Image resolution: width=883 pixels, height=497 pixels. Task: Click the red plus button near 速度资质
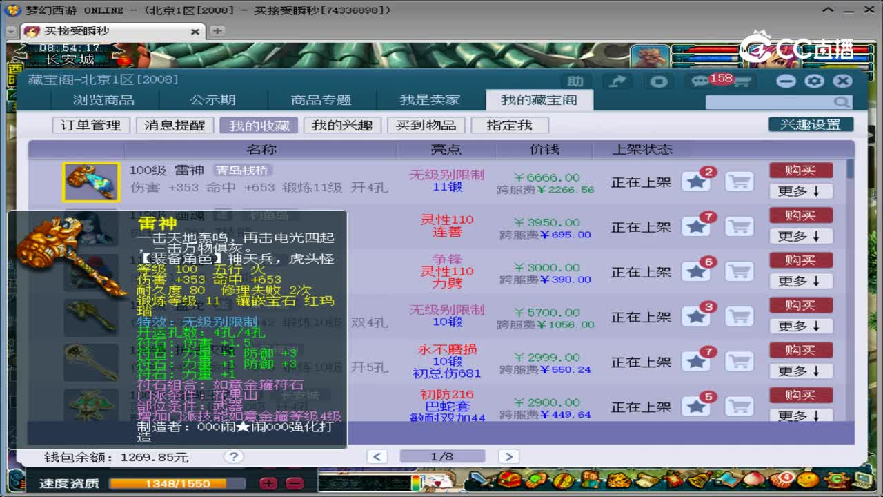(x=270, y=483)
